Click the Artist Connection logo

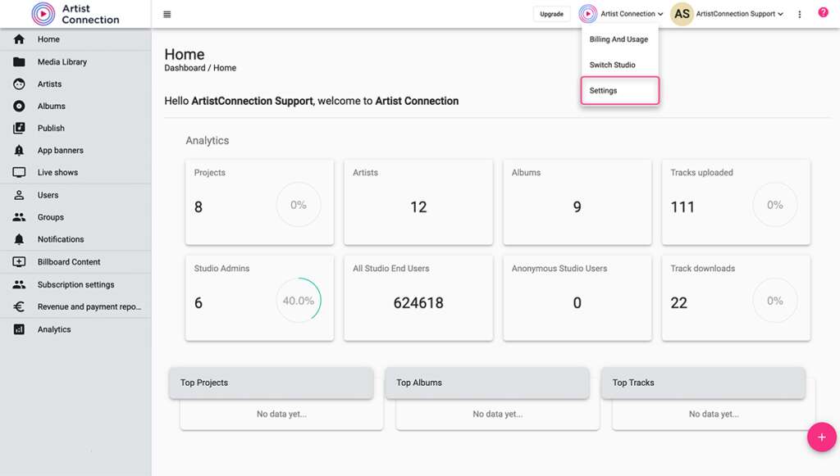click(x=75, y=14)
